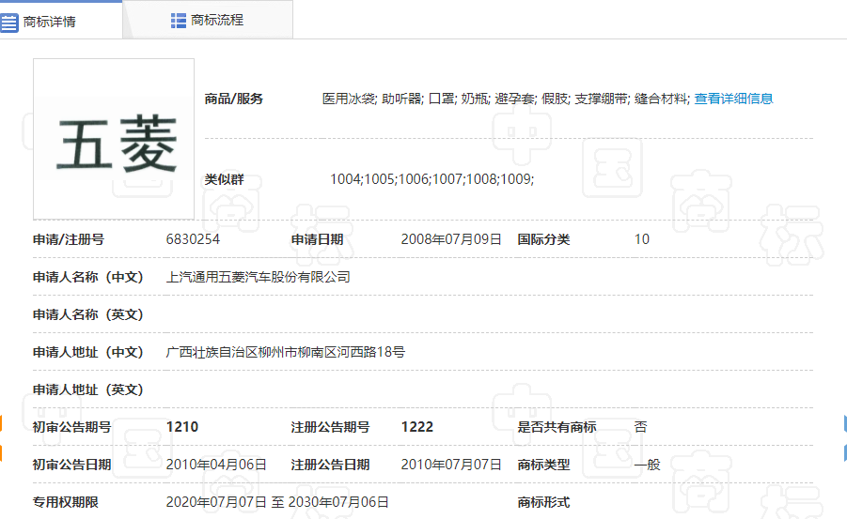Image resolution: width=847 pixels, height=519 pixels.
Task: Click the 注册公告期号 label
Action: pyautogui.click(x=330, y=427)
